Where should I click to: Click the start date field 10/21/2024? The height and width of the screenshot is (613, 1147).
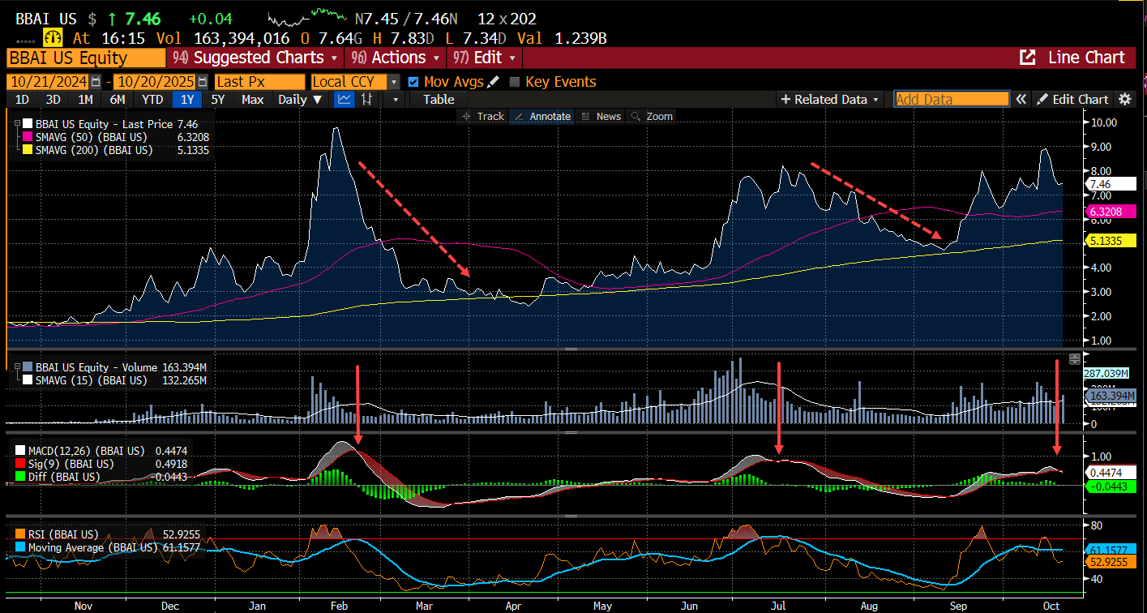click(x=49, y=82)
